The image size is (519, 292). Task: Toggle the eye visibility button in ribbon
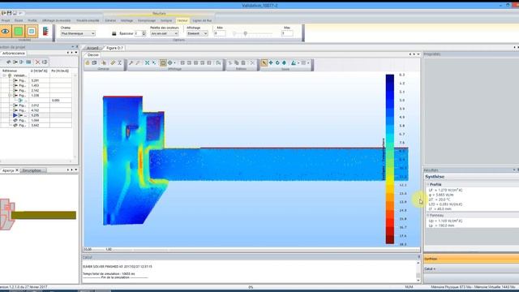6,32
